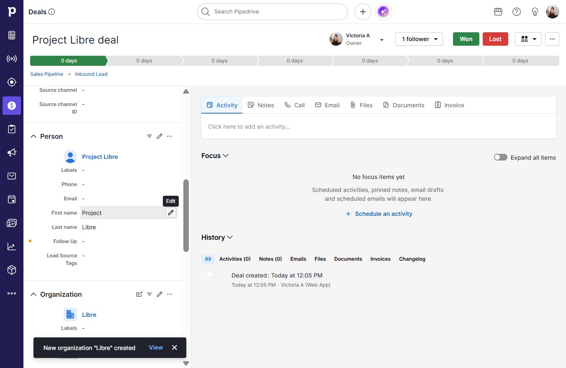566x368 pixels.
Task: Click Organization add-card icon
Action: click(x=139, y=294)
